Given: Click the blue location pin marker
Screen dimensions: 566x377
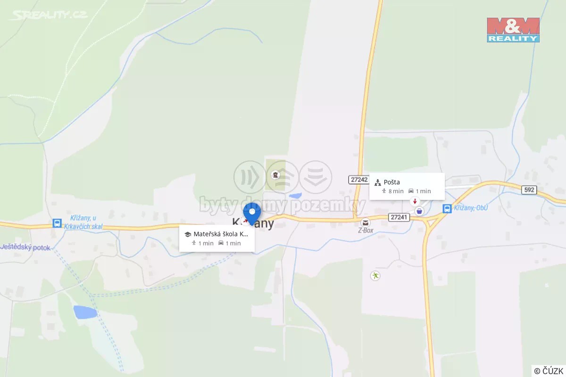Looking at the screenshot, I should (x=252, y=213).
